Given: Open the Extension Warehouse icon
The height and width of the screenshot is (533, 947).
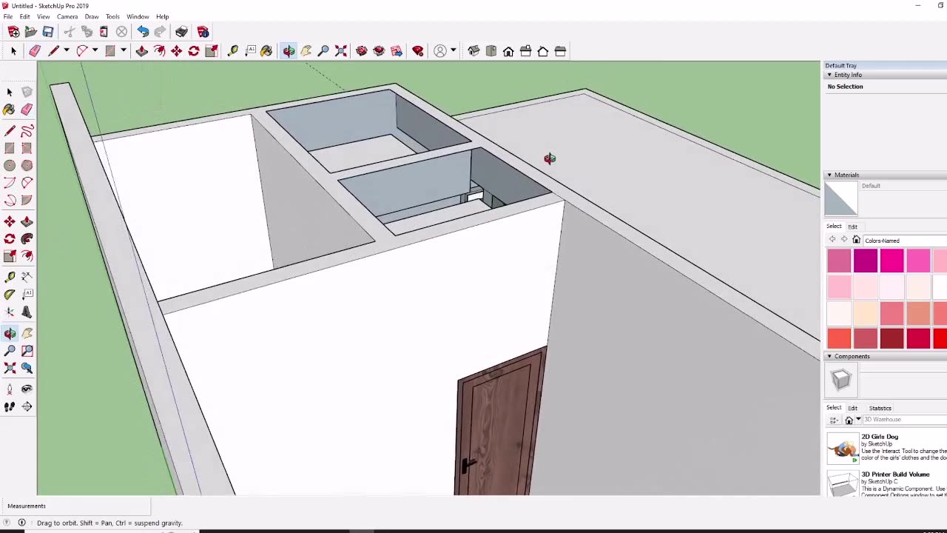Looking at the screenshot, I should [379, 51].
